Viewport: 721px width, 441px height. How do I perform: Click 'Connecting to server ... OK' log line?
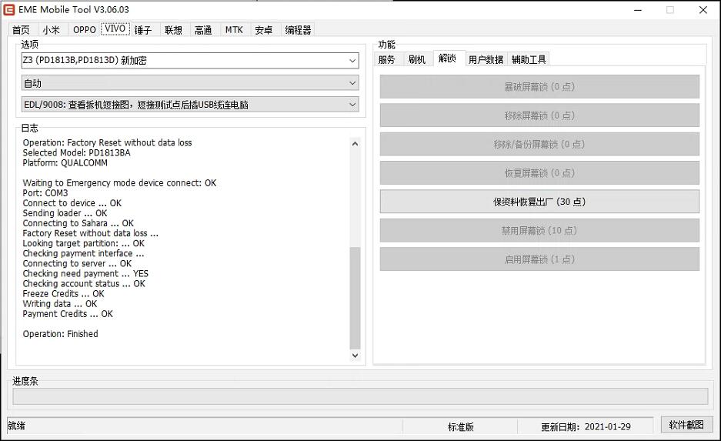(77, 263)
